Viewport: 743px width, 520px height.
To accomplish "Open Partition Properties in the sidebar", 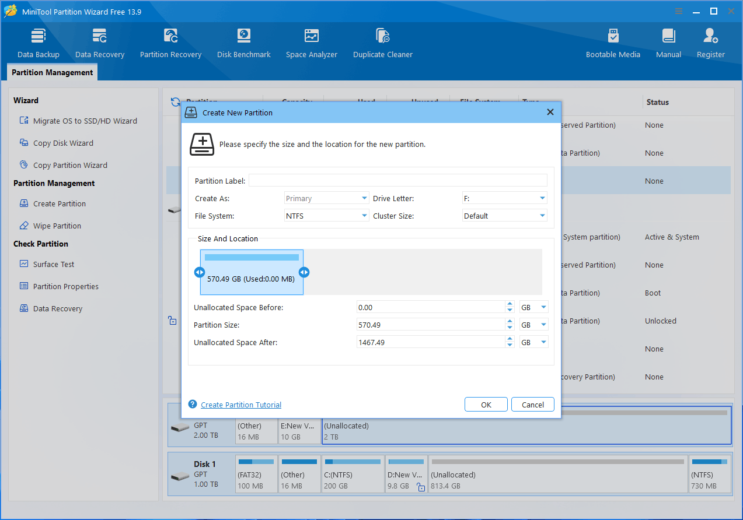I will point(59,286).
